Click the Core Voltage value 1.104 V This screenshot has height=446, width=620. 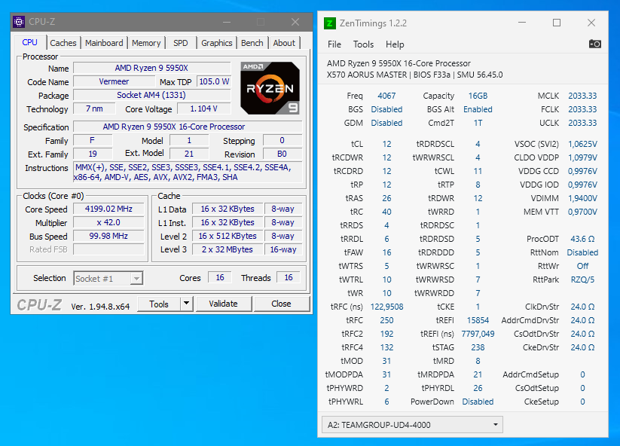point(203,108)
